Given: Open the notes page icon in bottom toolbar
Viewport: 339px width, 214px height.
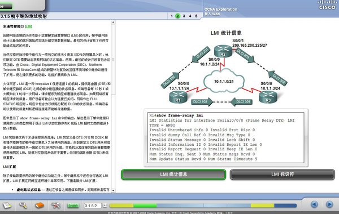Looking at the screenshot, I should (7, 206).
